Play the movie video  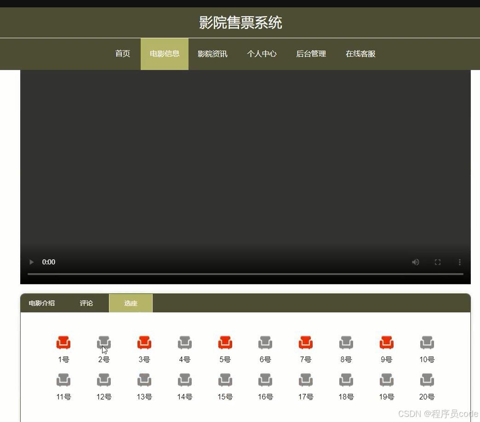pyautogui.click(x=31, y=262)
